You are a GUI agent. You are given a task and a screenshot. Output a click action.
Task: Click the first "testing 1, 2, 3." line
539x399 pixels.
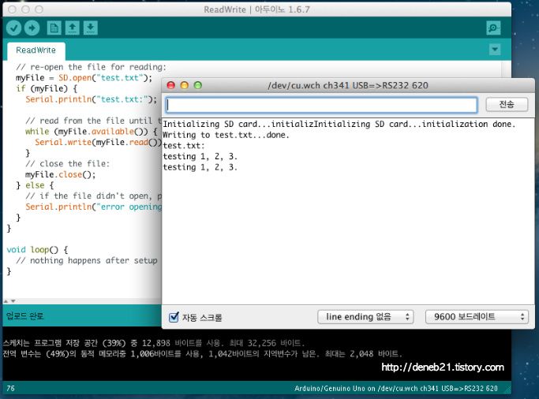(x=200, y=157)
